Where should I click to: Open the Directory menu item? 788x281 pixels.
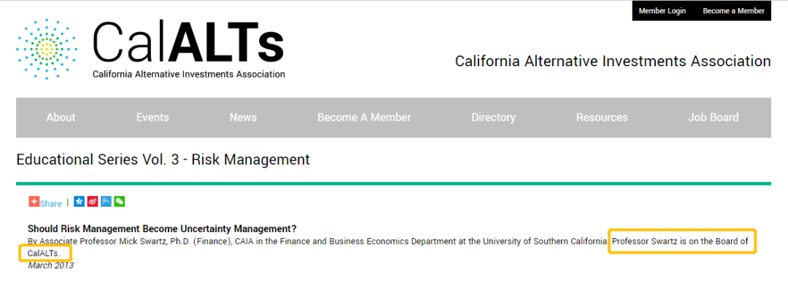(x=493, y=117)
